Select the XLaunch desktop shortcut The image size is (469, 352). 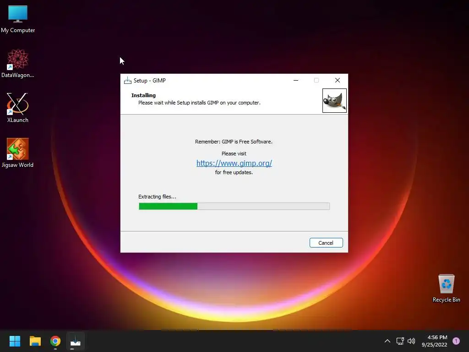coord(18,108)
